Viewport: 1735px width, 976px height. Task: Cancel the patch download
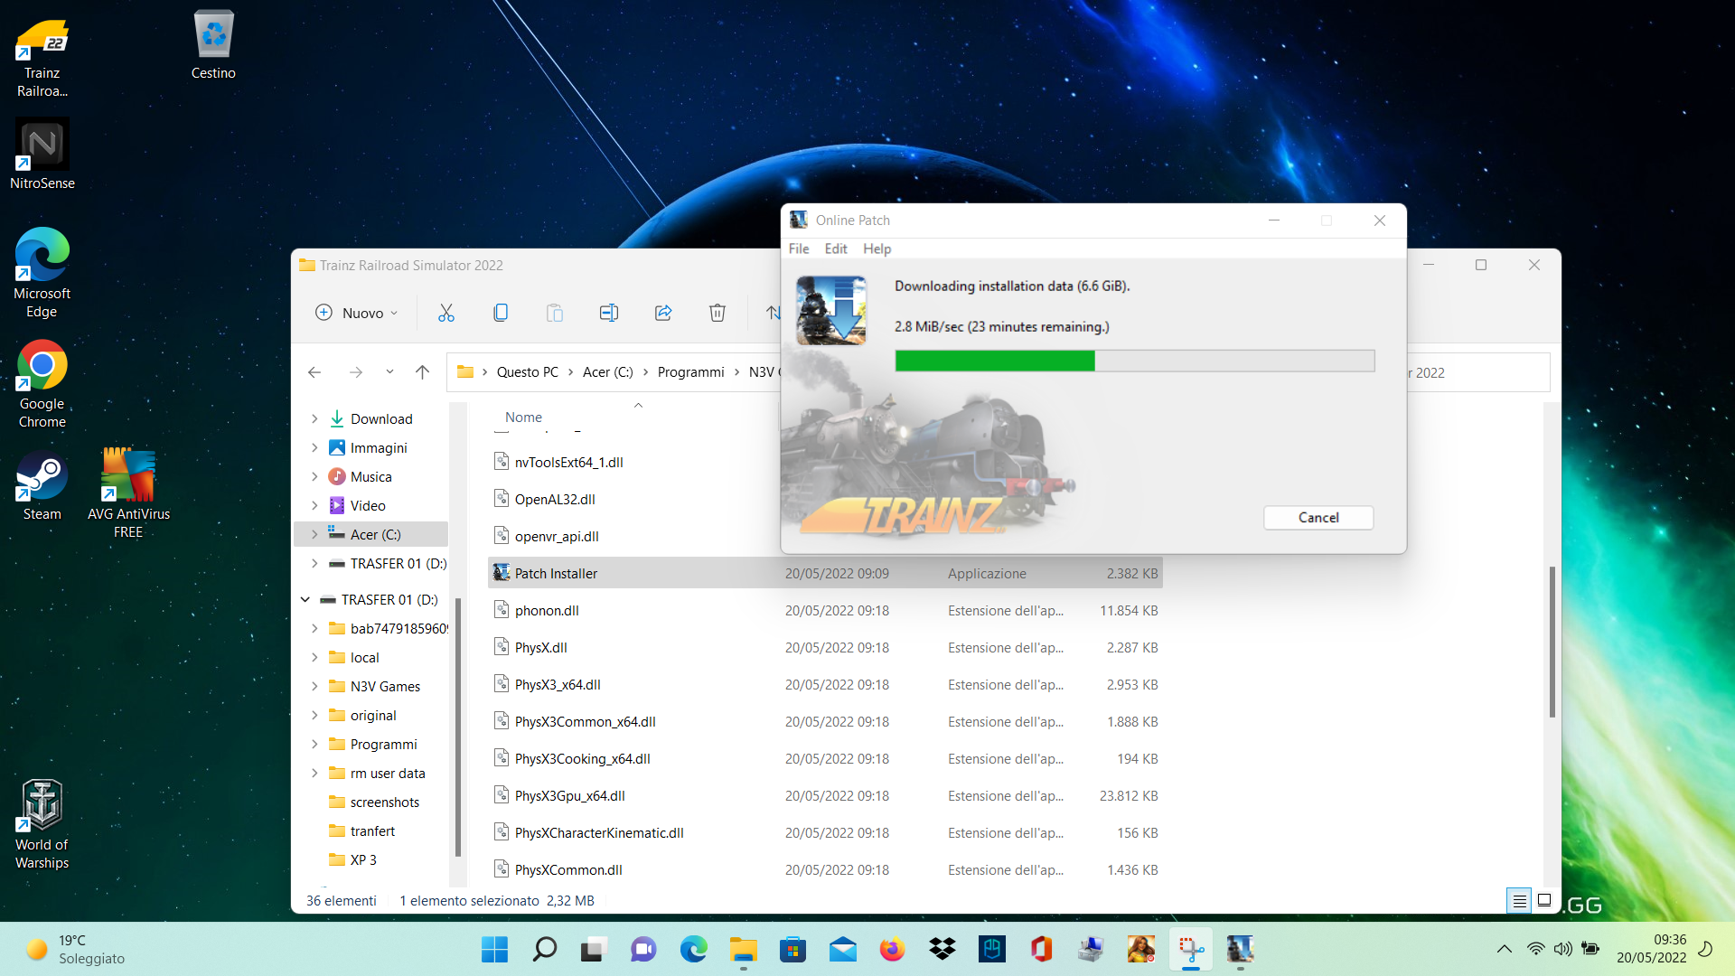1318,518
